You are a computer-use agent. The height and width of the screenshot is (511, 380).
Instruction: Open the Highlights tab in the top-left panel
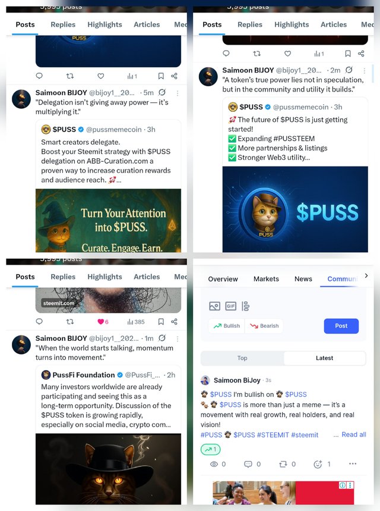tap(104, 24)
